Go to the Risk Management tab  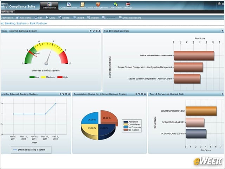(x=98, y=6)
